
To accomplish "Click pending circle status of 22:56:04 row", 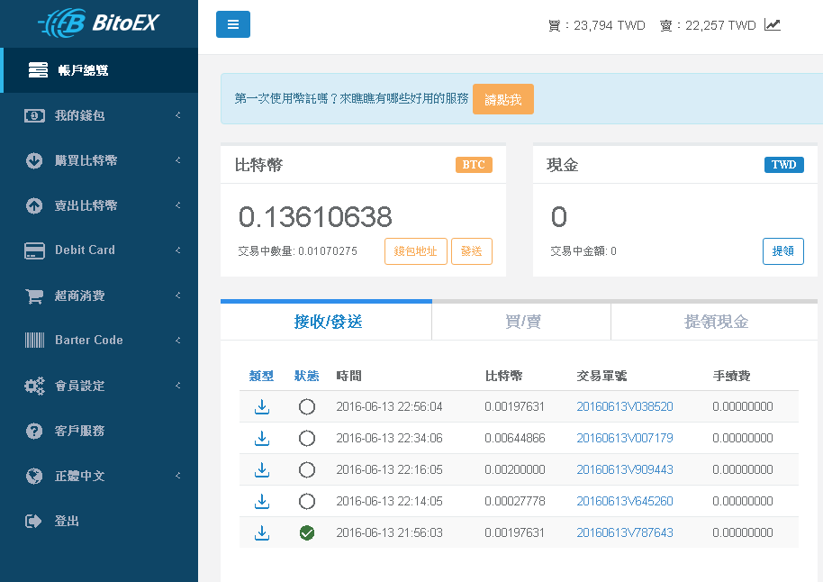I will 307,406.
